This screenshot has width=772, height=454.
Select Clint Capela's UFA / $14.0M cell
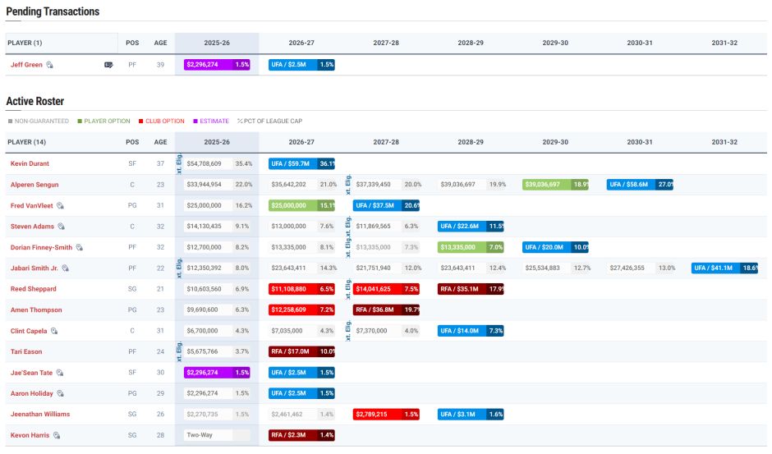point(471,331)
